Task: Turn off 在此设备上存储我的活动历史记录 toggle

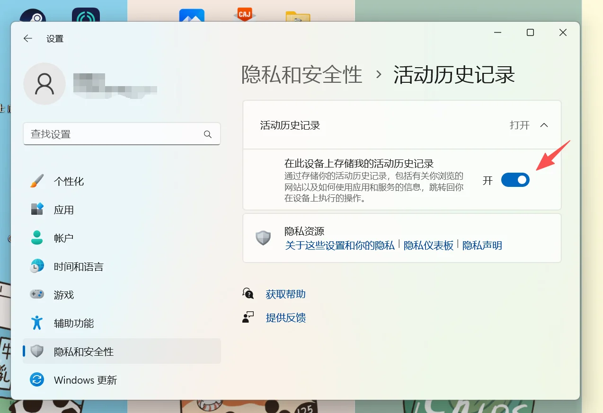Action: (x=515, y=180)
